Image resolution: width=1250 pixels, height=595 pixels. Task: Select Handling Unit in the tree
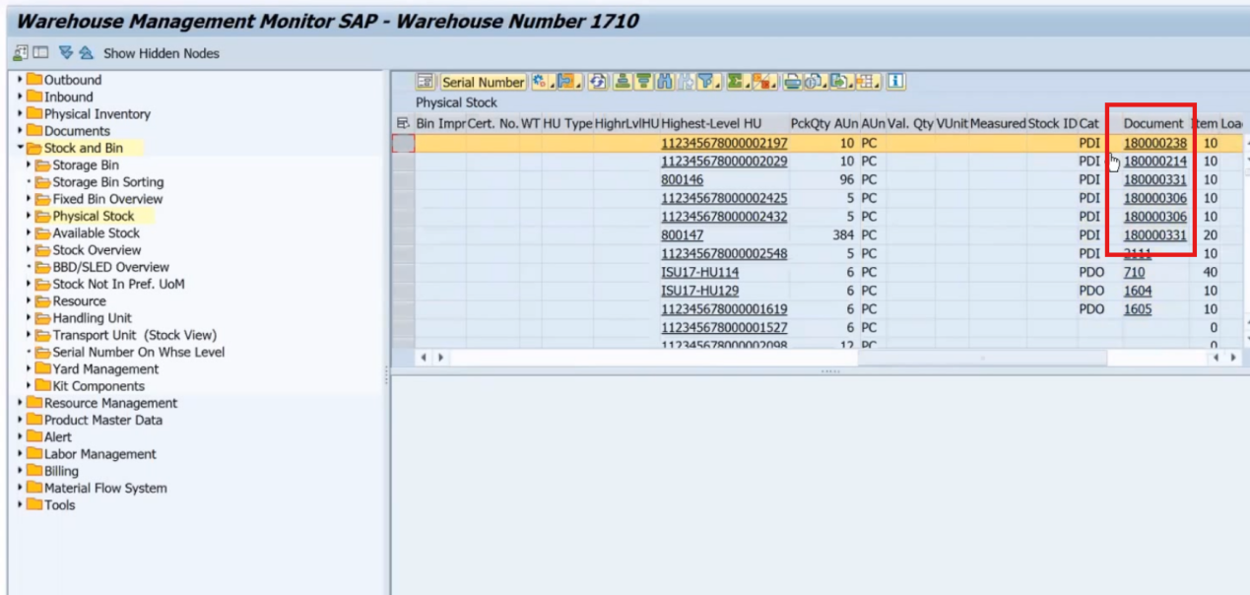pyautogui.click(x=92, y=318)
